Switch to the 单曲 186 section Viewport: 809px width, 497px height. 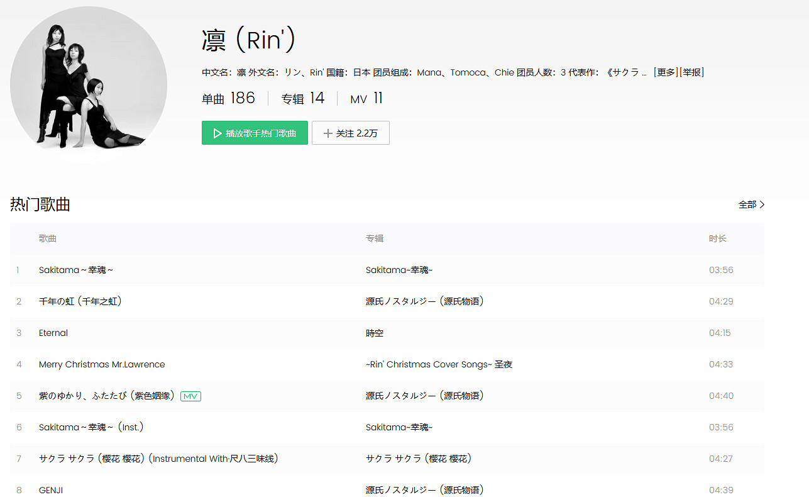point(228,98)
